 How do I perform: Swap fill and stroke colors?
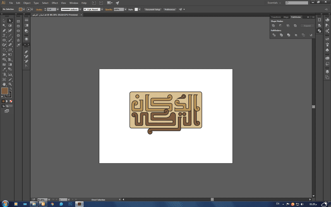click(x=12, y=88)
